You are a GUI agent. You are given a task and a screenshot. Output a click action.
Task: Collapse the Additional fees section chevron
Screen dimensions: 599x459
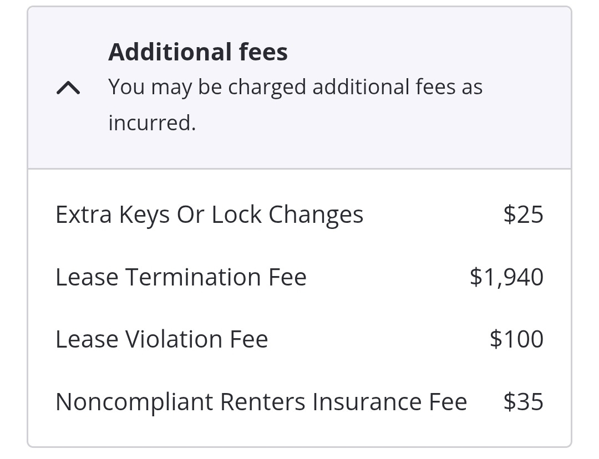pos(68,88)
